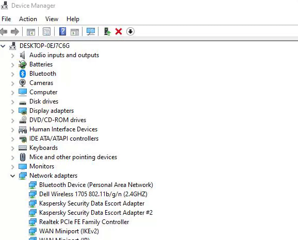Click the Human Interface Devices icon
The width and height of the screenshot is (298, 240).
(23, 130)
